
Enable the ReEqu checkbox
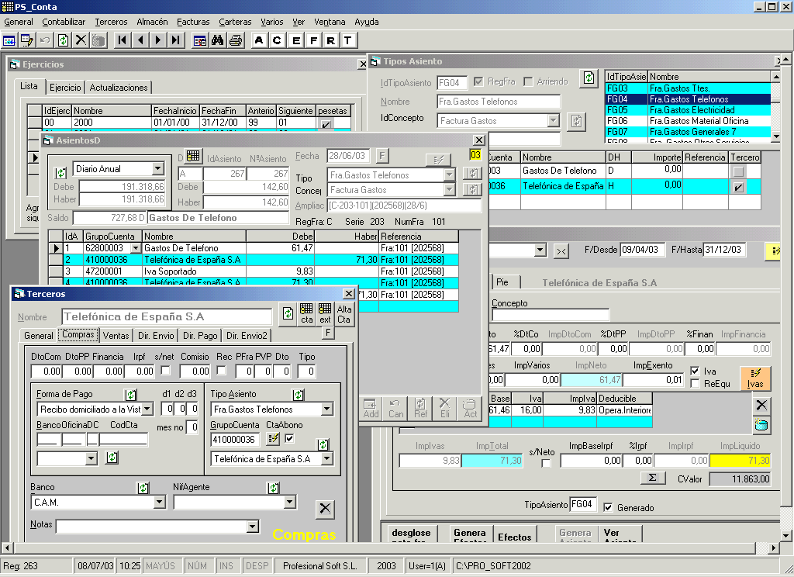(695, 383)
